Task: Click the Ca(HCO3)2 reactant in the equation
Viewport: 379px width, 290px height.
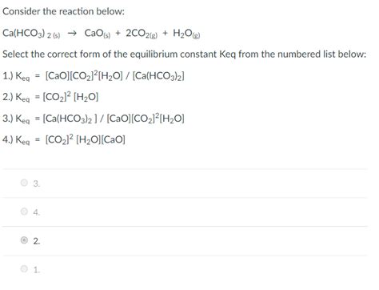Action: pyautogui.click(x=31, y=34)
